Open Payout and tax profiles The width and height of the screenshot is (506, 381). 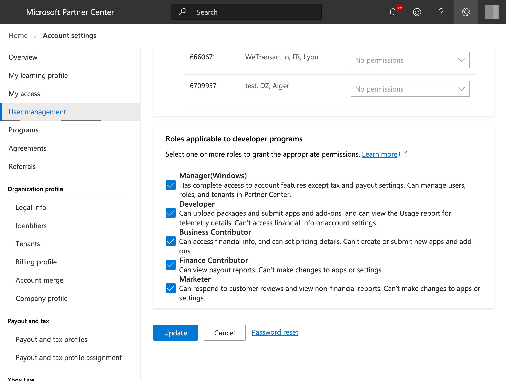[51, 339]
